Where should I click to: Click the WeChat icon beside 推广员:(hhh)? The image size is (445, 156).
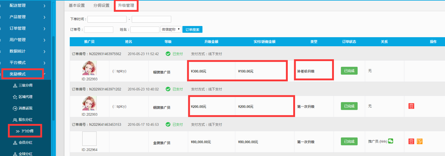tap(391, 141)
